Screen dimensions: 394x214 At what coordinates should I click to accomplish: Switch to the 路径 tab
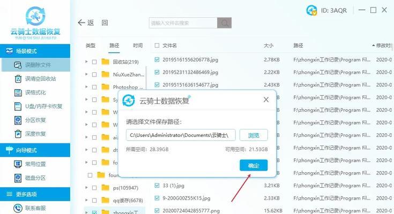[x=114, y=45]
